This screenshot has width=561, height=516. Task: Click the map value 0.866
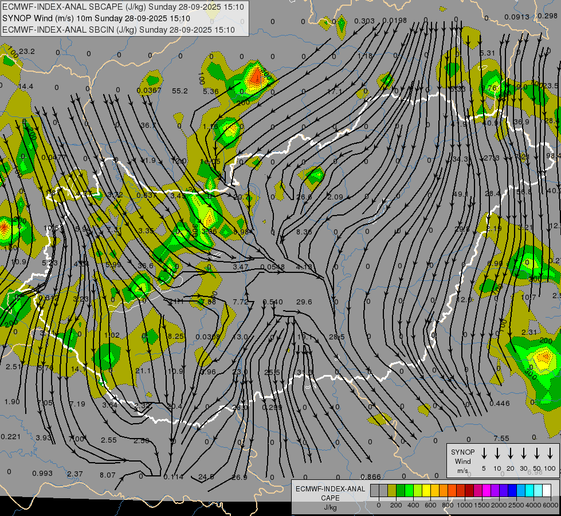(371, 476)
